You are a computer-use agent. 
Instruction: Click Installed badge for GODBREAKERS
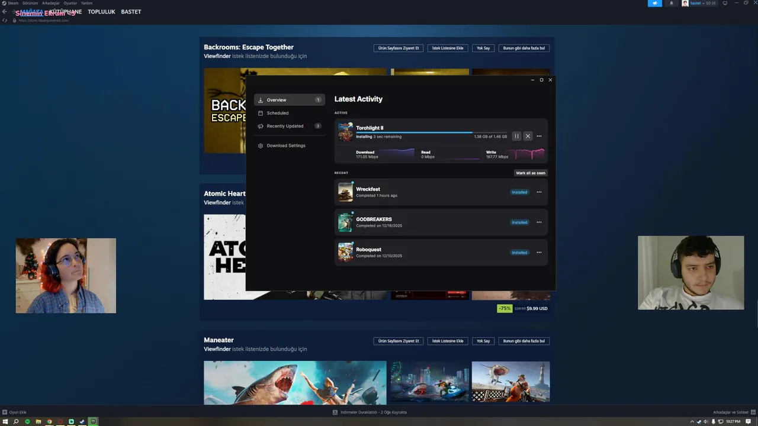point(519,222)
